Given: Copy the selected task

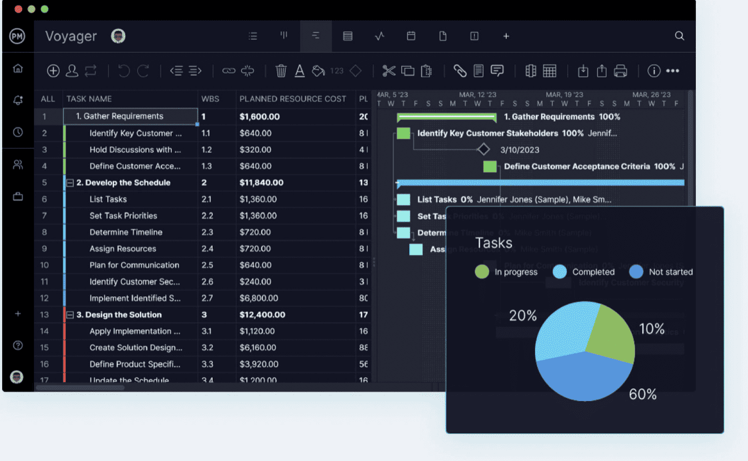Looking at the screenshot, I should [x=408, y=71].
